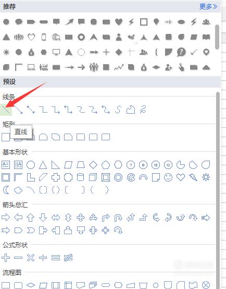
Task: Pick the recommended smartphone icon
Action: pos(44,37)
